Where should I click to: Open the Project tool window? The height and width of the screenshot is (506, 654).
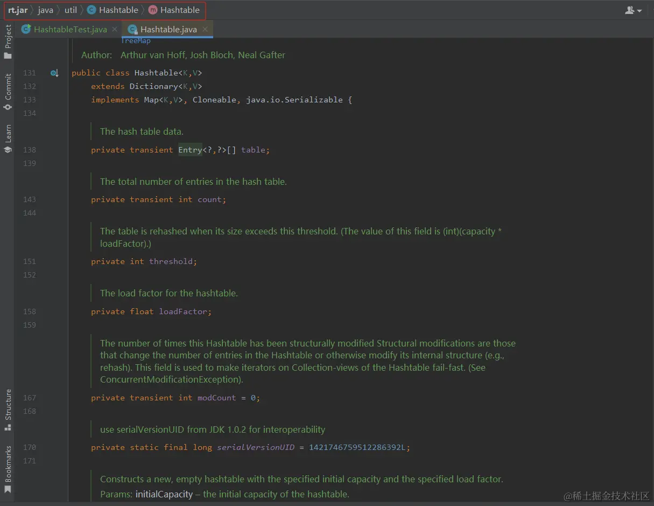coord(8,42)
